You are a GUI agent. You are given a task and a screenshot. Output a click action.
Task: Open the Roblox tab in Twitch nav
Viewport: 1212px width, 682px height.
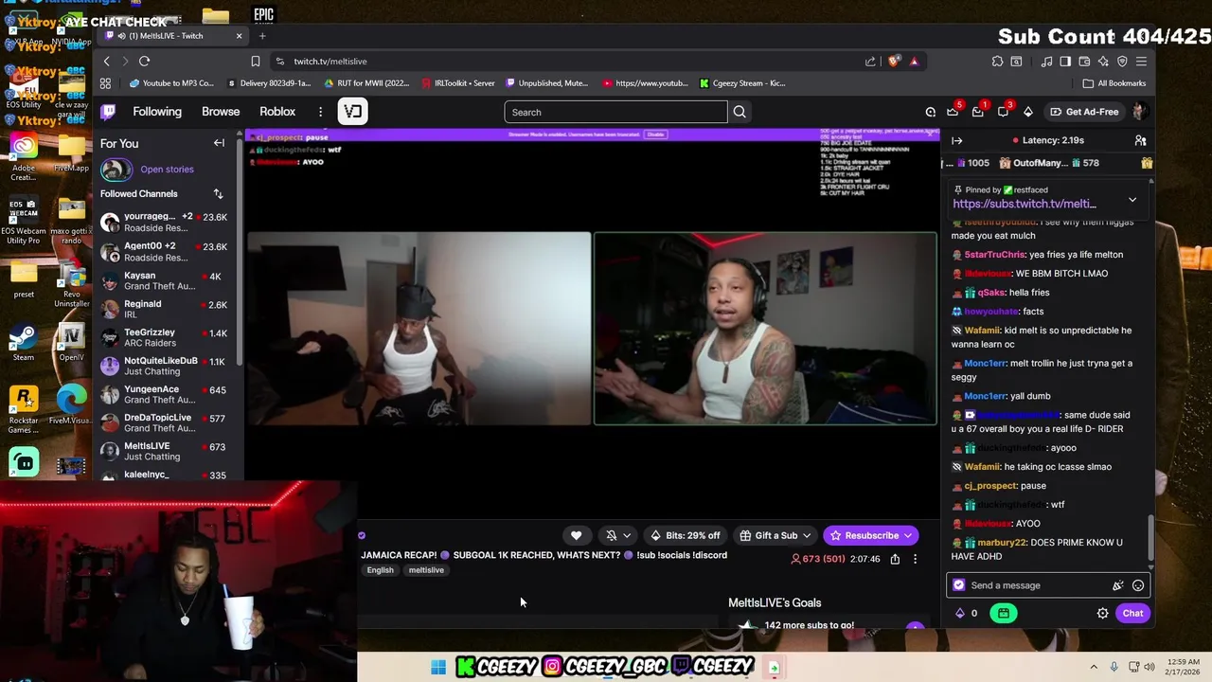pyautogui.click(x=277, y=112)
